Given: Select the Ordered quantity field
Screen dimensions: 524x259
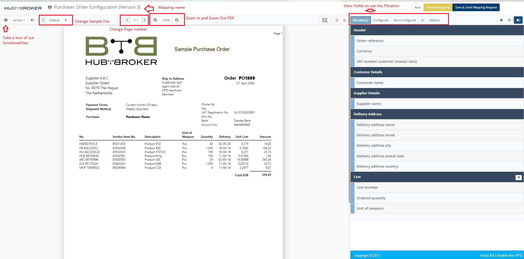Looking at the screenshot, I should [437, 198].
